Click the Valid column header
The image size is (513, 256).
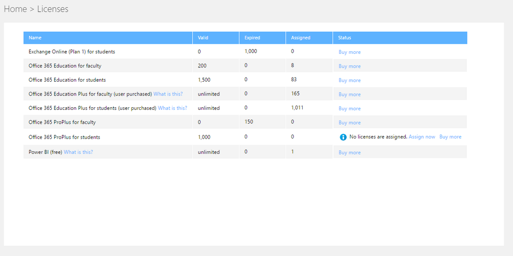[x=216, y=37]
